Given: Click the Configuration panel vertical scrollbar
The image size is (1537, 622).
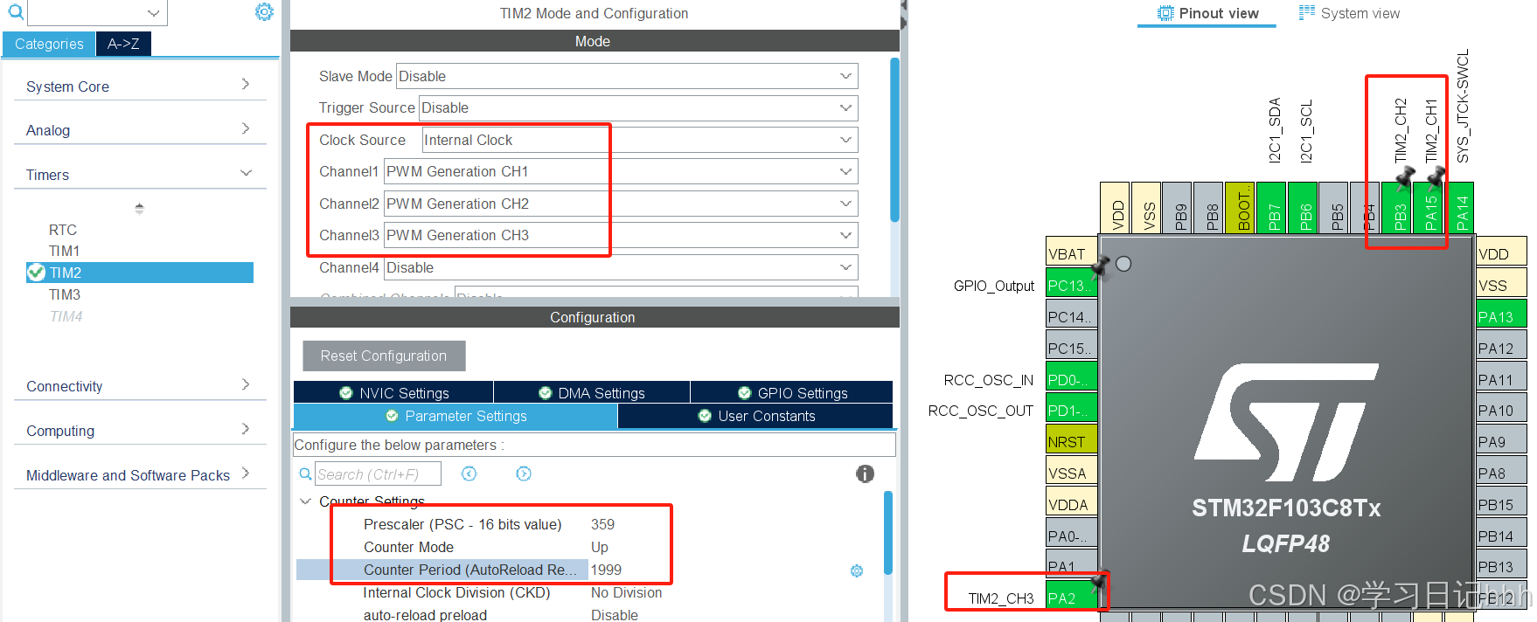Looking at the screenshot, I should (888, 533).
